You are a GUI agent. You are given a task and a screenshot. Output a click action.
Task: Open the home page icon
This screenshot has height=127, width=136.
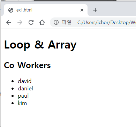[42, 22]
